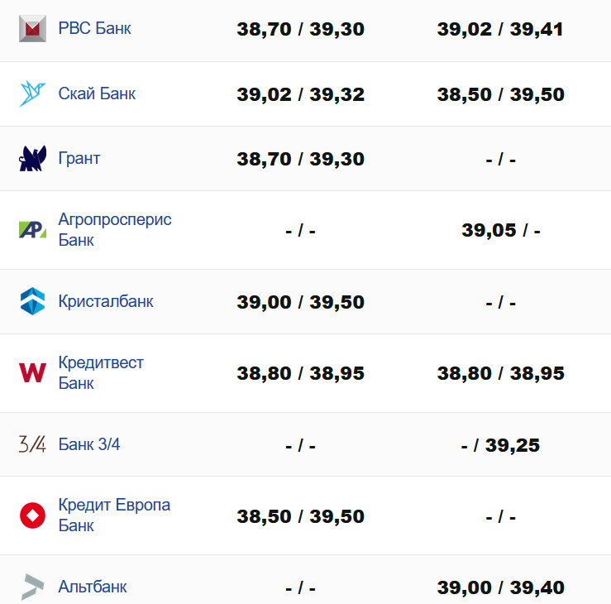Click the Кредитвест Банк red W logo
Image resolution: width=611 pixels, height=604 pixels.
pyautogui.click(x=32, y=373)
